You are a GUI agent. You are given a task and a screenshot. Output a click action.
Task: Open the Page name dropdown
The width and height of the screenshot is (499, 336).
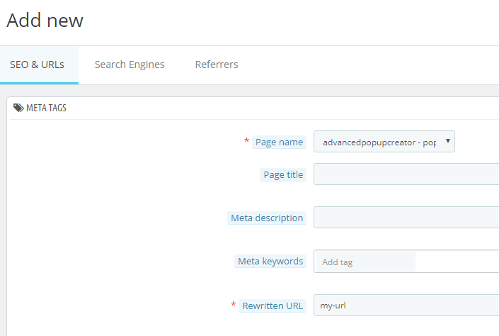pos(384,142)
